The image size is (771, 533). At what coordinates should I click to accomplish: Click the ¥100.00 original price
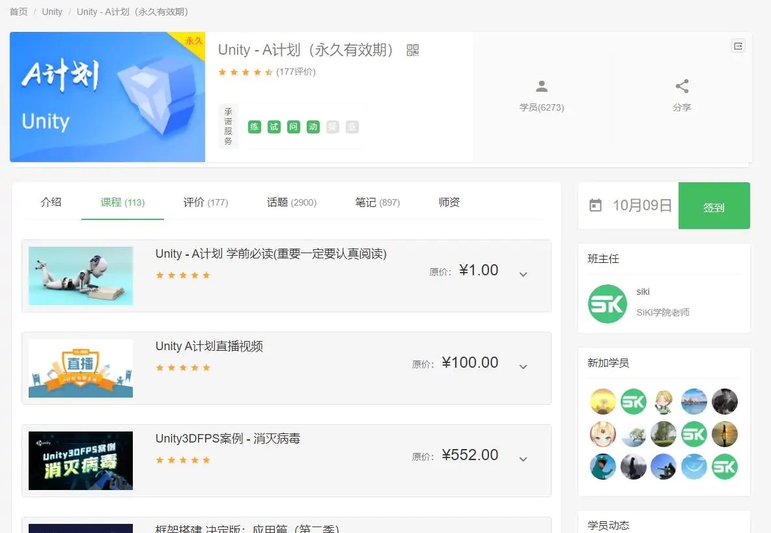click(x=470, y=362)
